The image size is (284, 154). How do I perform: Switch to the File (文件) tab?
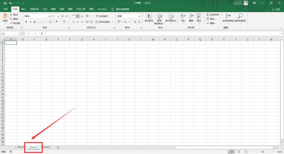coord(6,9)
